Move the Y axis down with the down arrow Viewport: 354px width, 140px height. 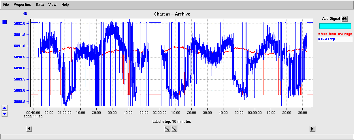point(5,114)
